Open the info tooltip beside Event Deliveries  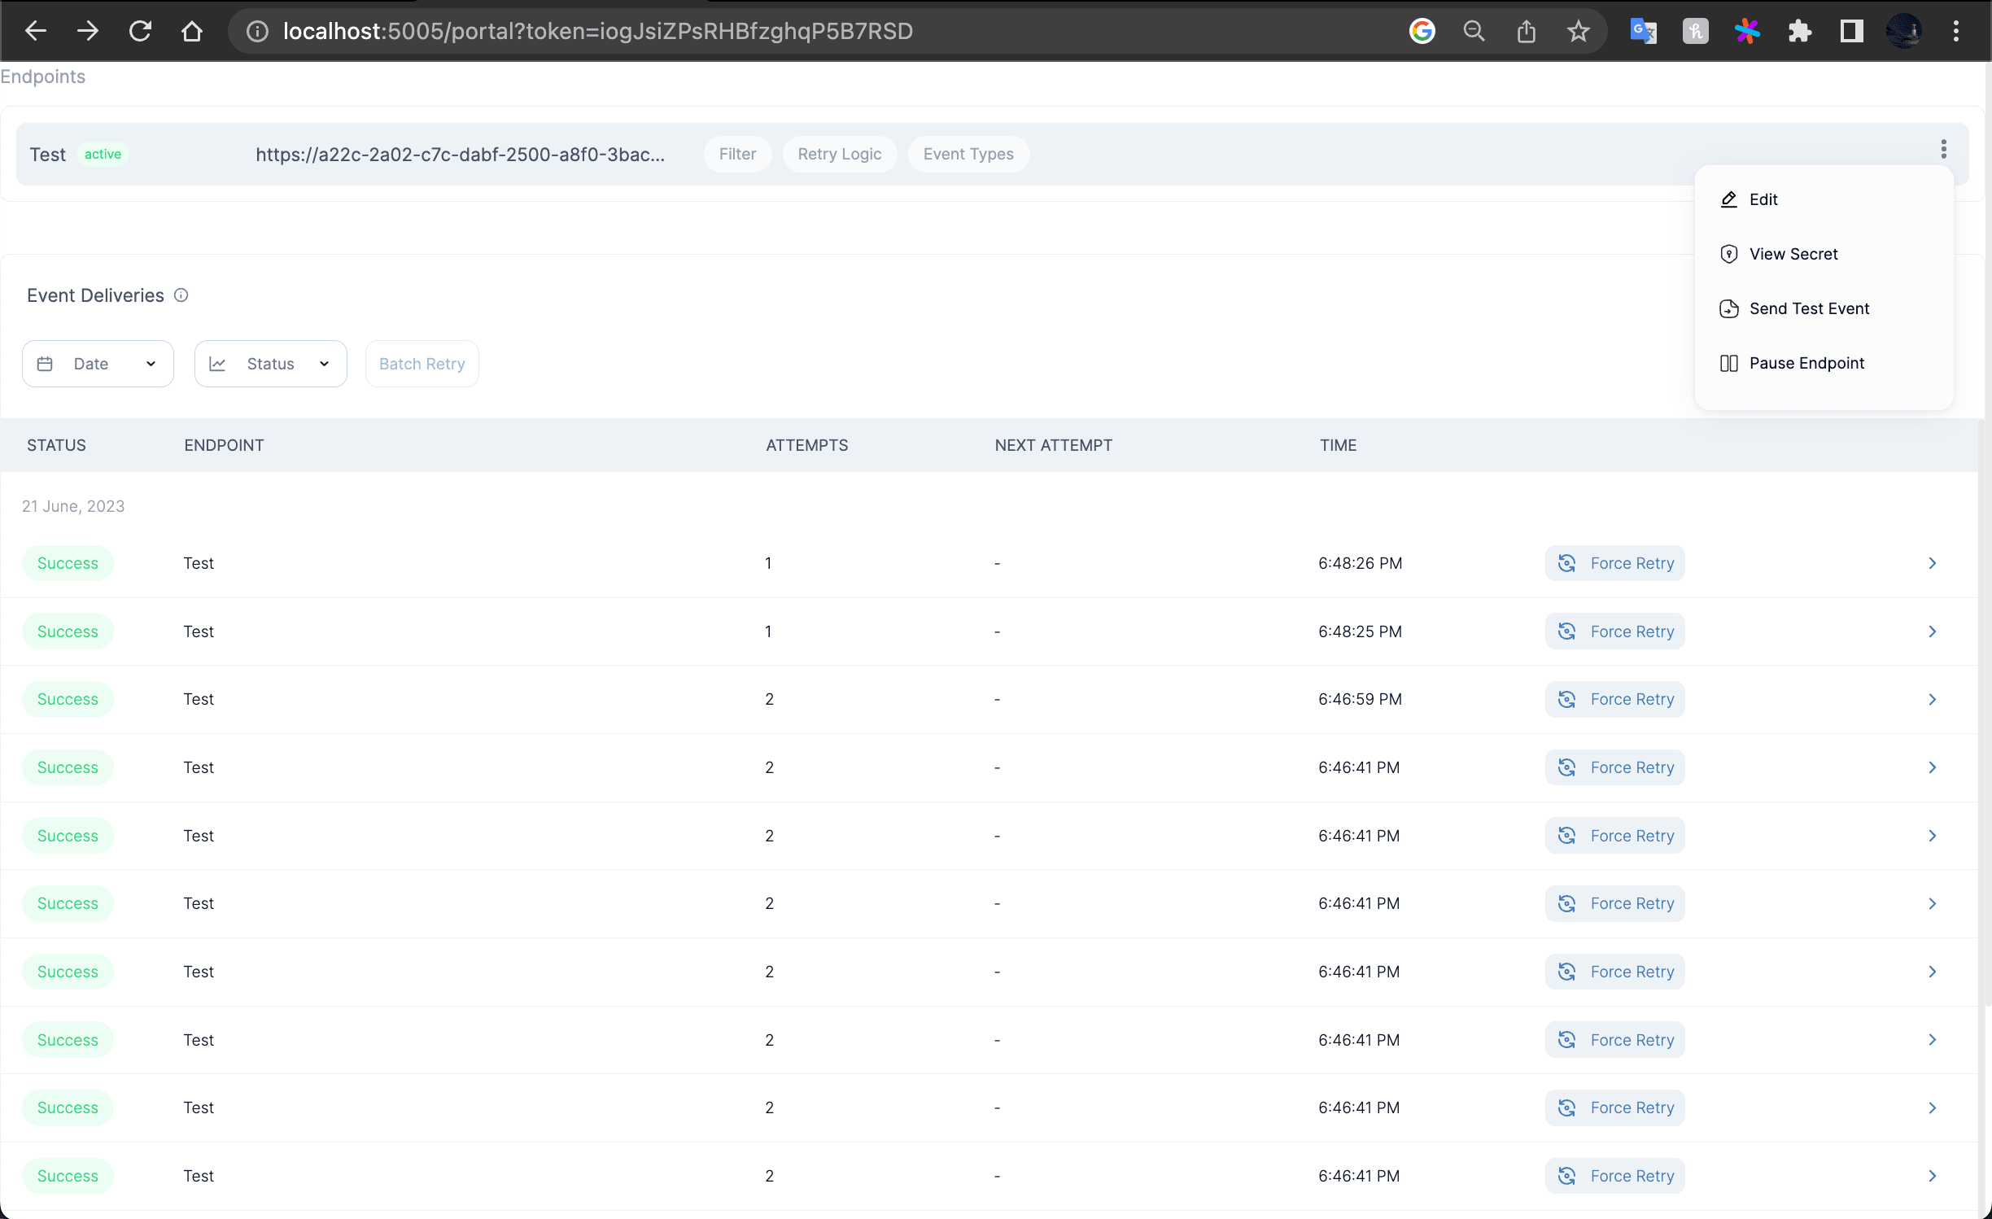pyautogui.click(x=181, y=295)
